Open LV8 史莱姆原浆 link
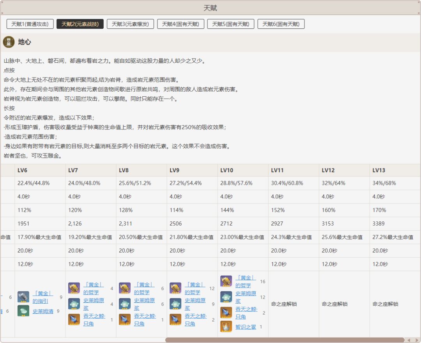421x343 pixels. click(144, 304)
